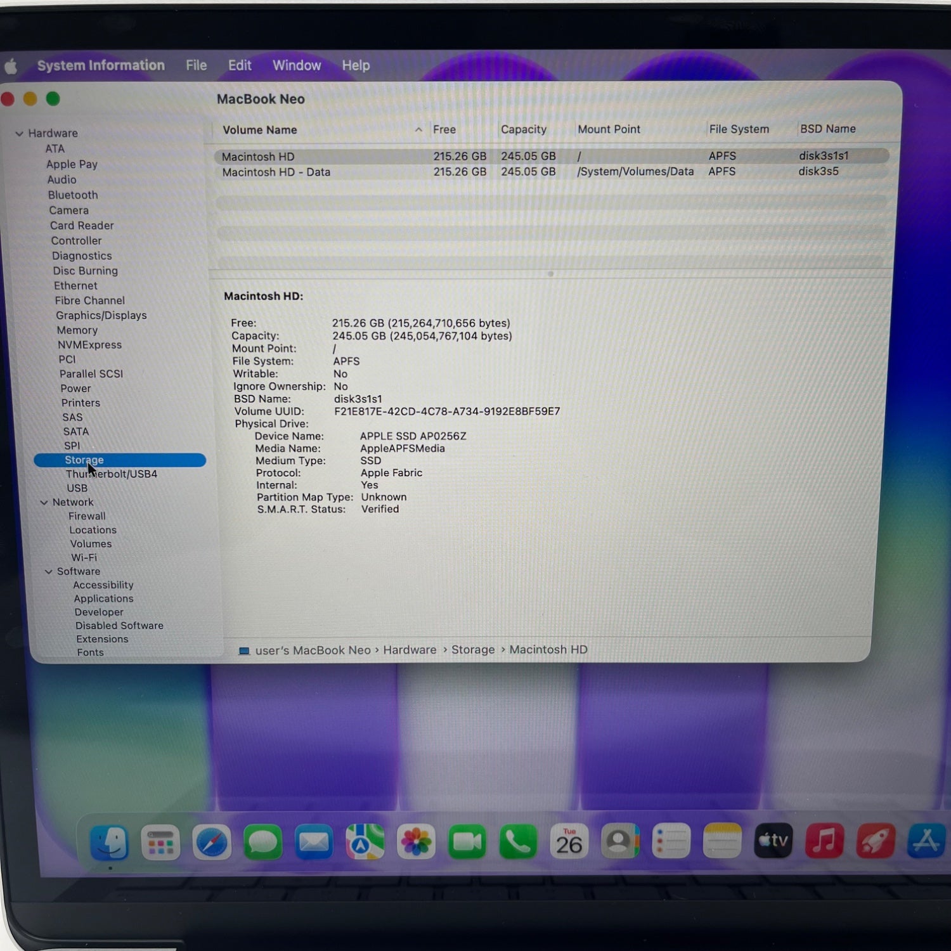Click Hardware in the bottom path bar
This screenshot has width=951, height=951.
tap(410, 650)
